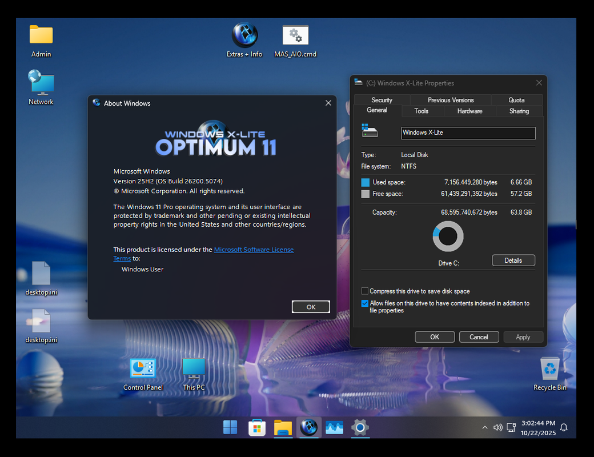This screenshot has width=594, height=457.
Task: Click the drive label field Windows X-Lite
Action: point(468,133)
